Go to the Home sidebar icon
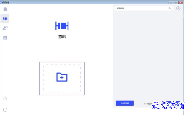188x115 pixels. coord(5,9)
